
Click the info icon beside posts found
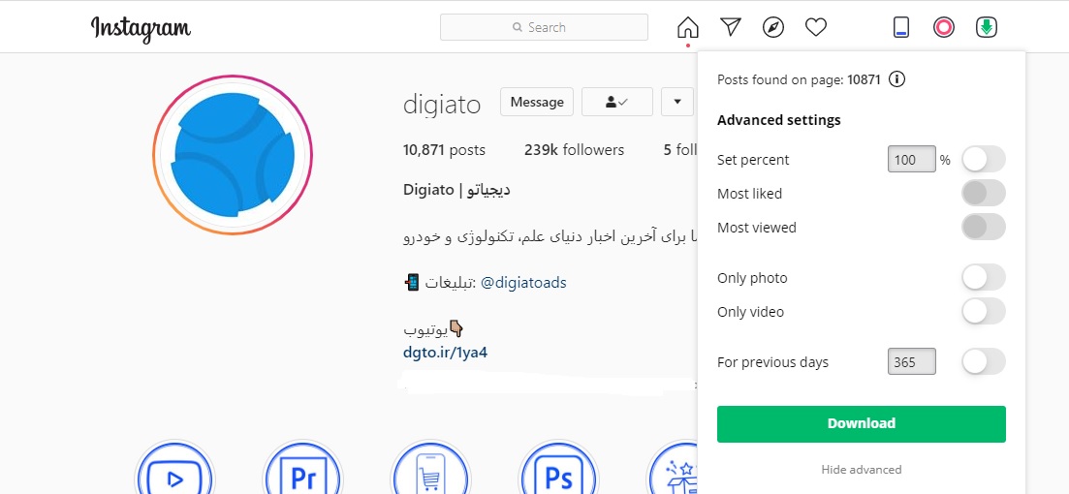(897, 79)
